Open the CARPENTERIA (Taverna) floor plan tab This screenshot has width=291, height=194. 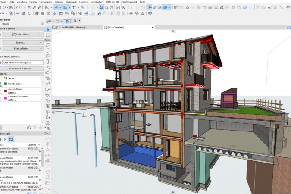click(x=71, y=27)
